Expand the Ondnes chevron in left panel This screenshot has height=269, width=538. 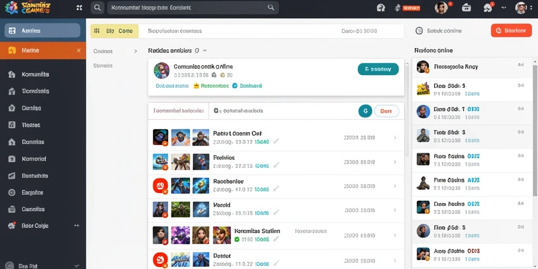136,51
